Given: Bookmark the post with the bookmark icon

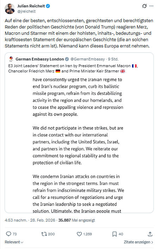Looking at the screenshot, I should 114,234.
